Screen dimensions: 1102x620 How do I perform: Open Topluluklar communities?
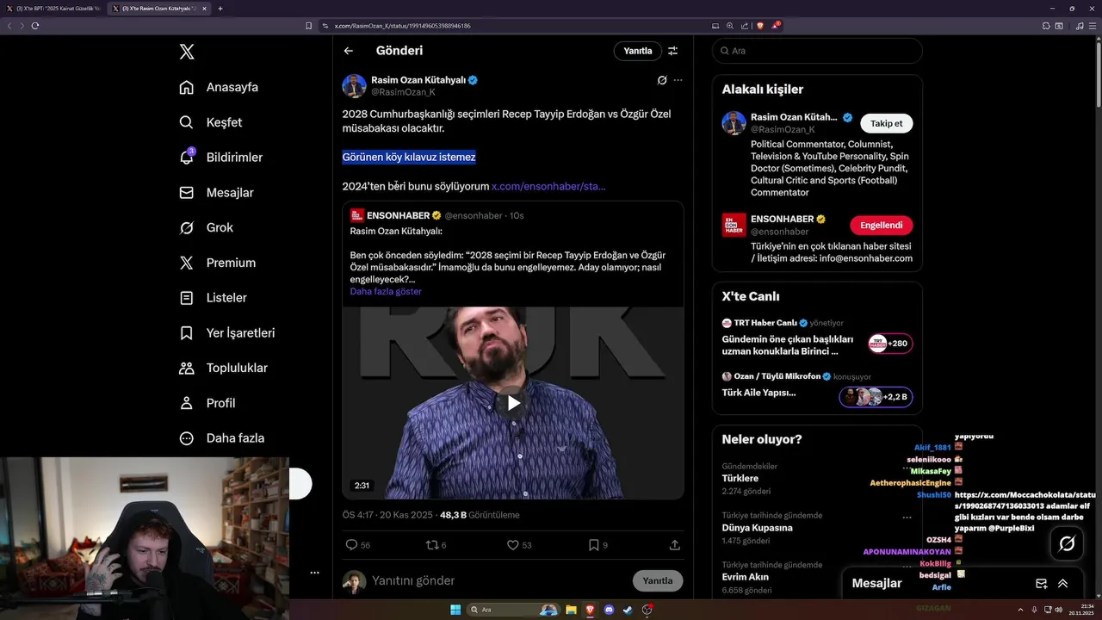(223, 368)
